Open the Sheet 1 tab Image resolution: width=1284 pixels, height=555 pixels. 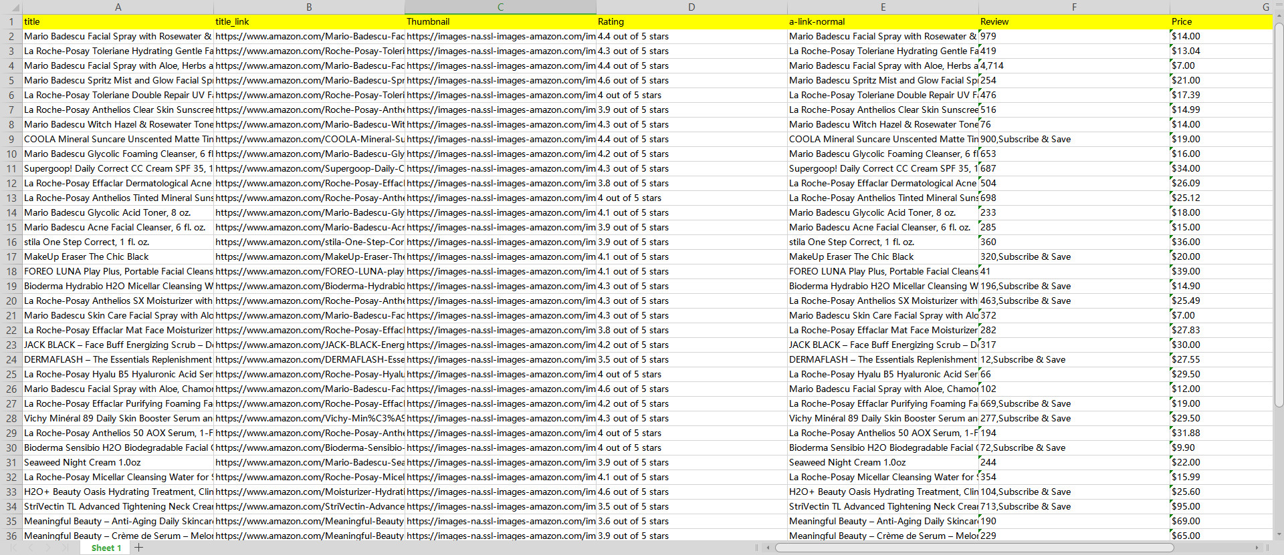(x=106, y=548)
